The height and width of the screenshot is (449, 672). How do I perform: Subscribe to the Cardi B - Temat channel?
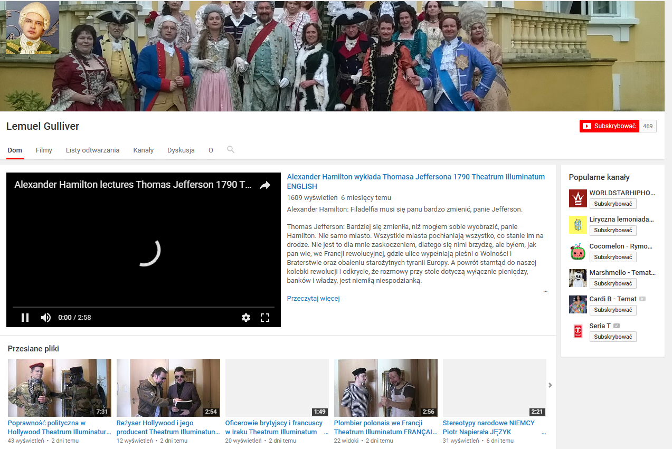click(x=613, y=310)
